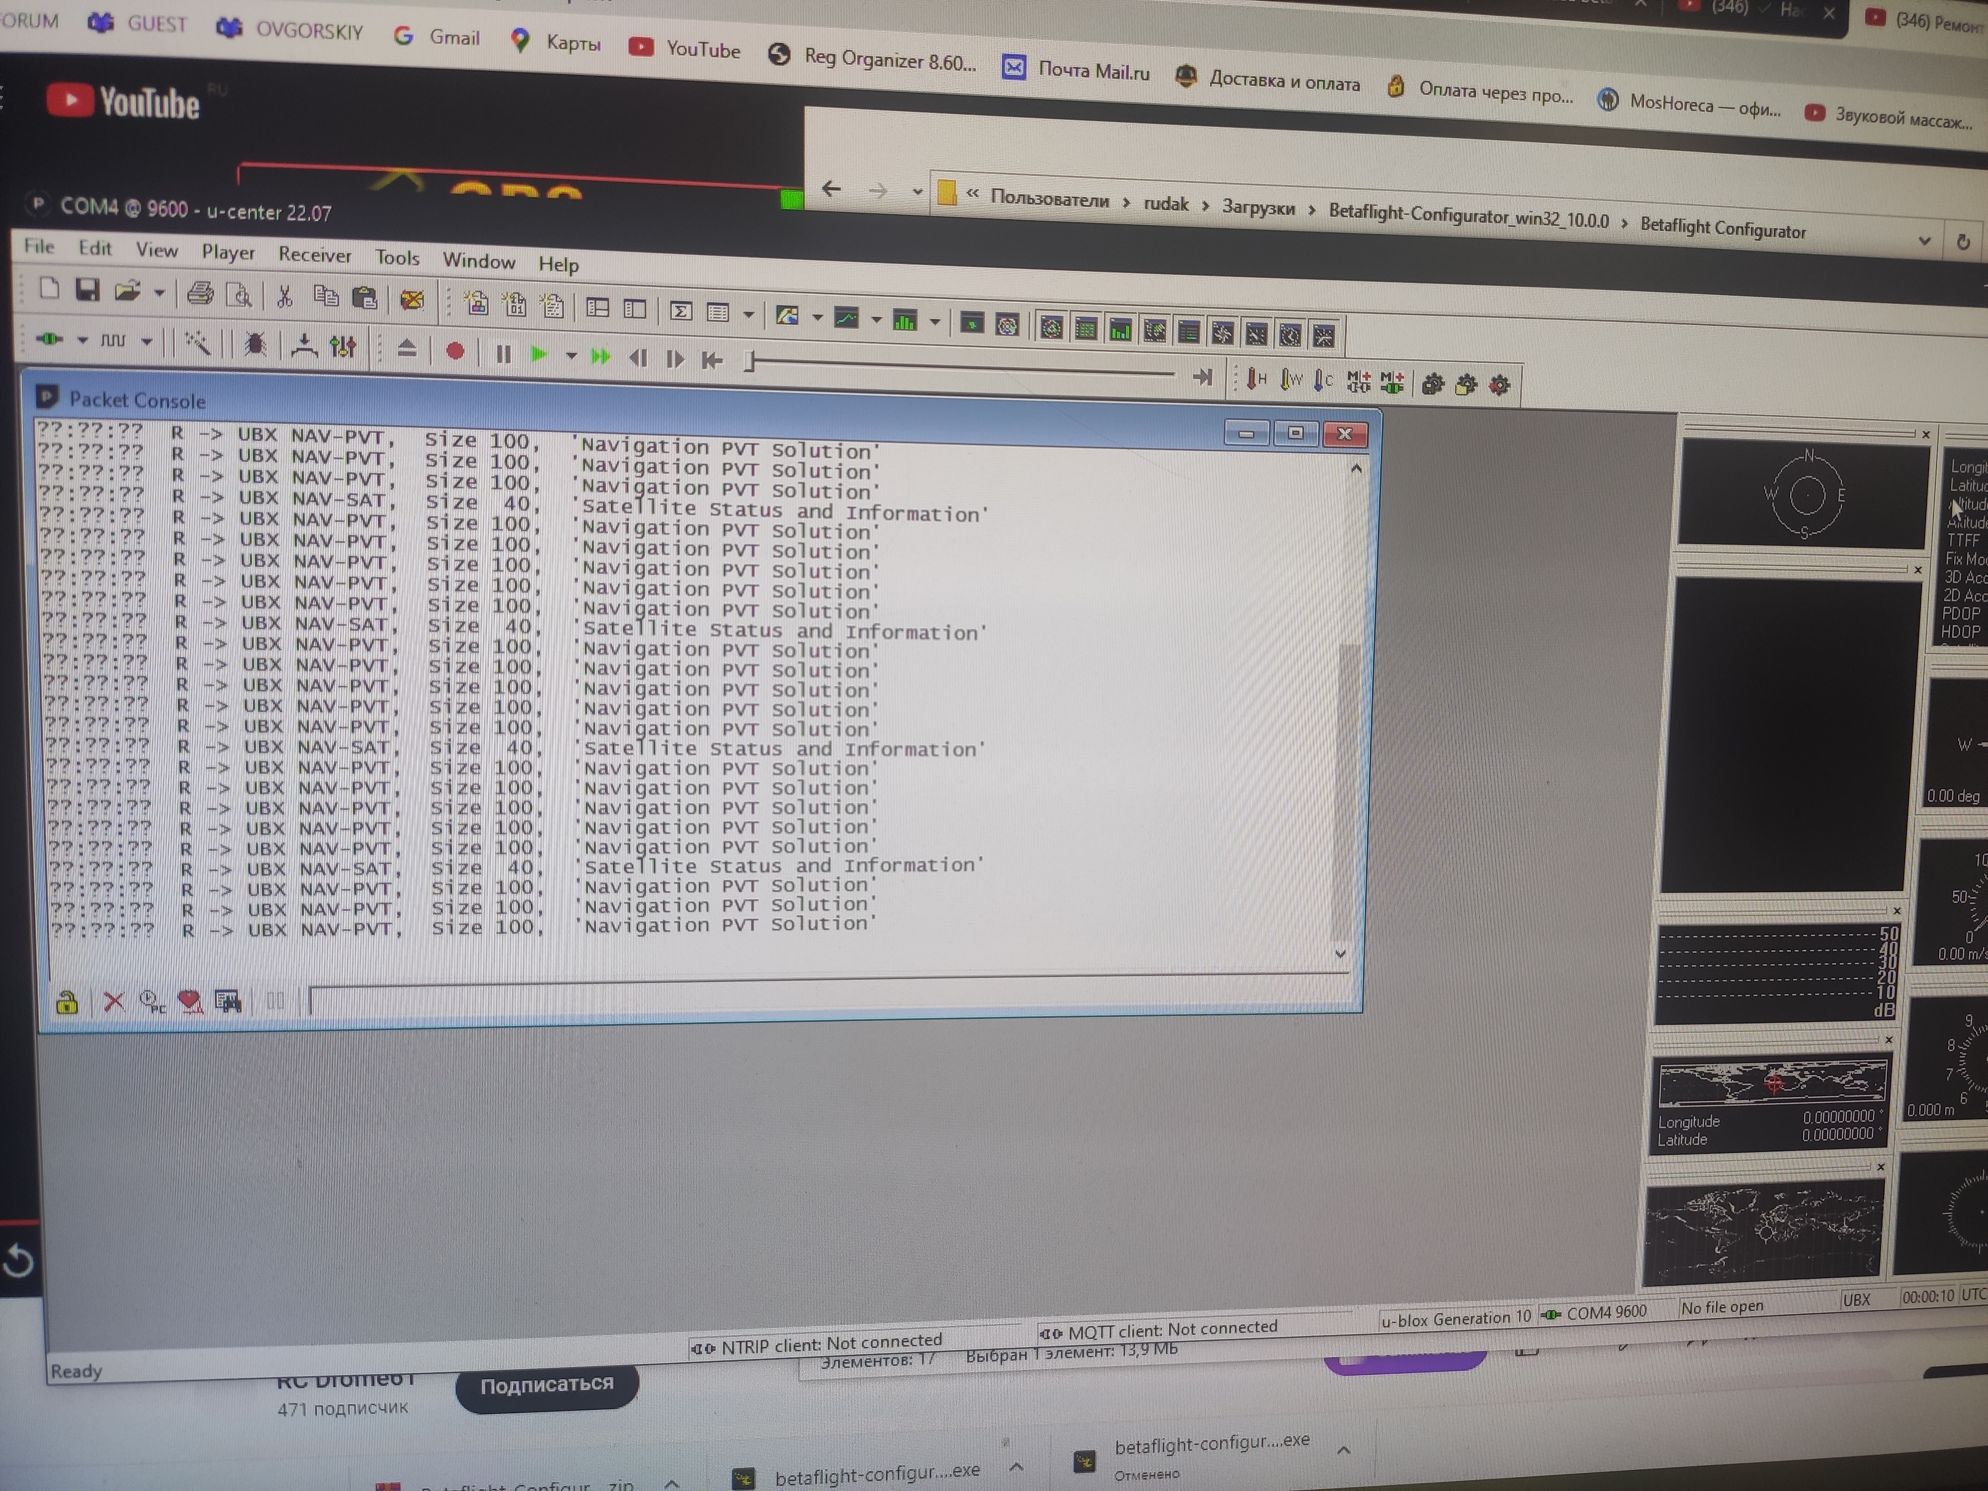Click the step forward button in player toolbar
Image resolution: width=1988 pixels, height=1491 pixels.
(675, 359)
